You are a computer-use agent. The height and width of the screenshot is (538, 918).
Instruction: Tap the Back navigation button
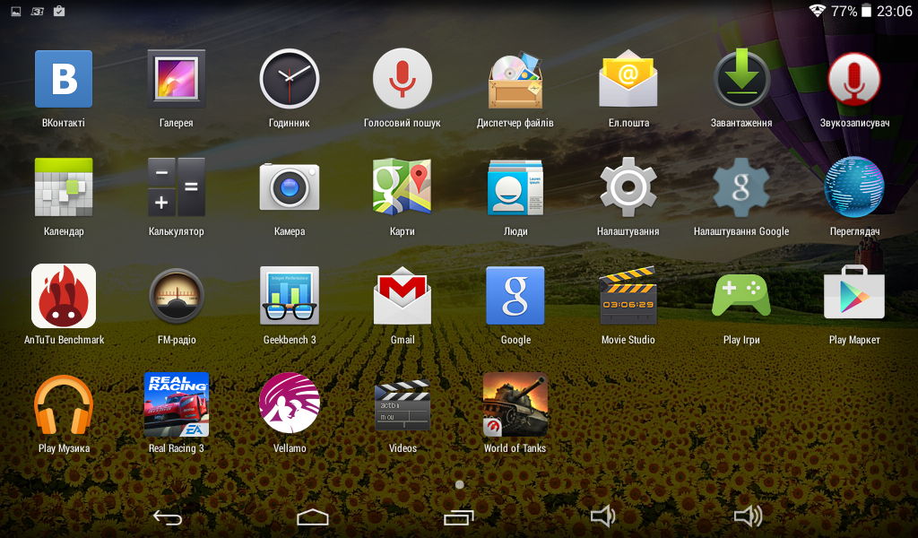pyautogui.click(x=168, y=516)
